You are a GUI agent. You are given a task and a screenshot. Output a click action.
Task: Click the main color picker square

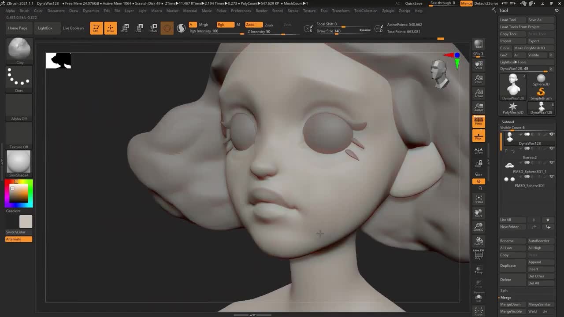(x=19, y=194)
